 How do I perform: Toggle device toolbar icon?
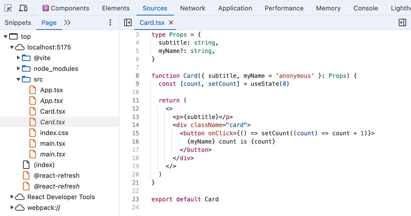(x=23, y=8)
